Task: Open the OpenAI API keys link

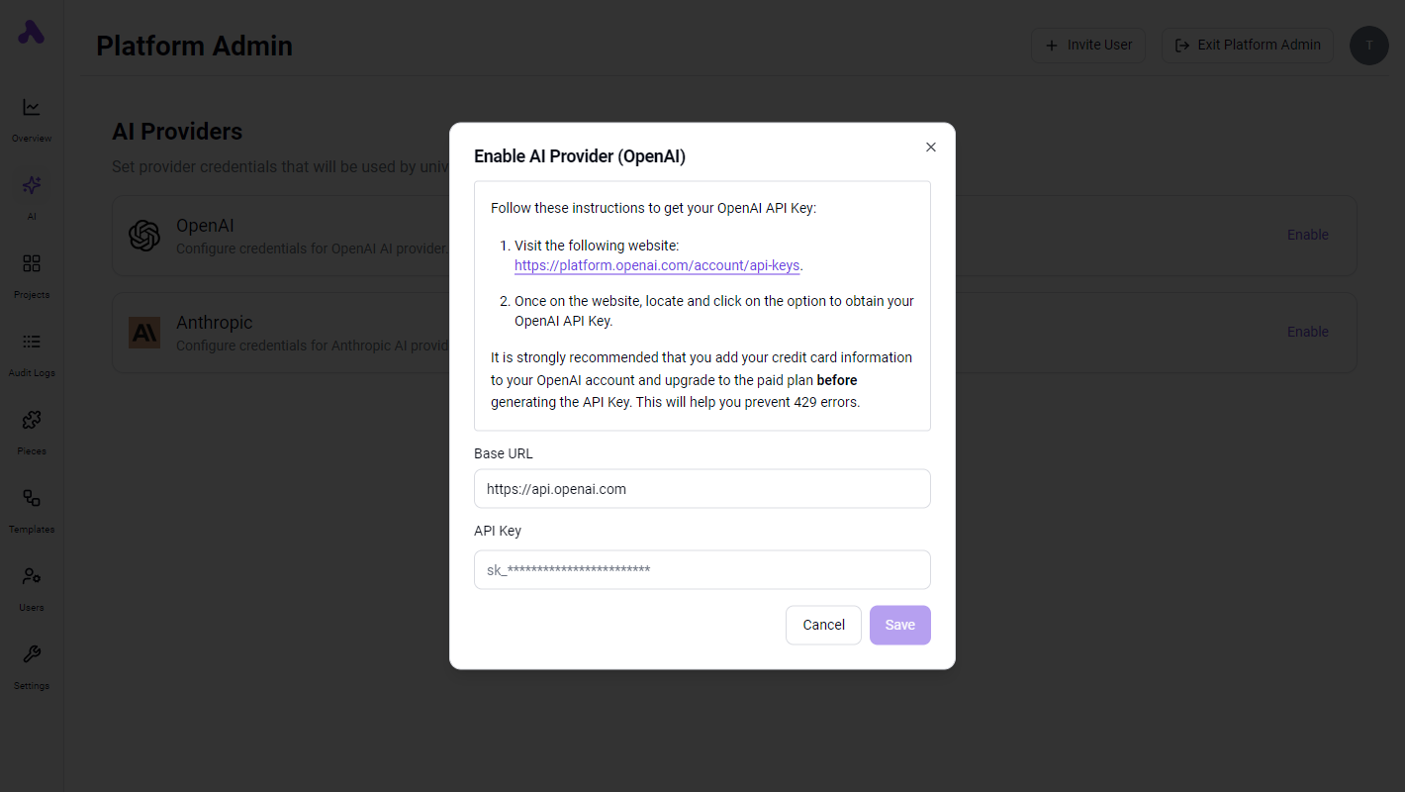Action: click(x=656, y=265)
